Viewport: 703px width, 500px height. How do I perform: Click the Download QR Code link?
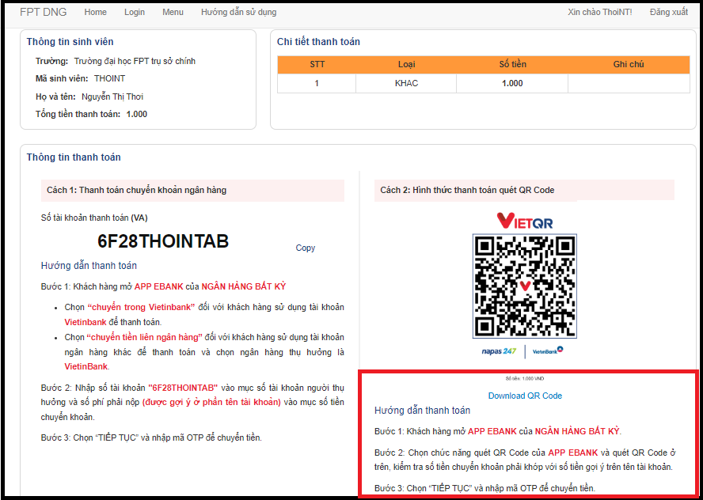click(525, 396)
